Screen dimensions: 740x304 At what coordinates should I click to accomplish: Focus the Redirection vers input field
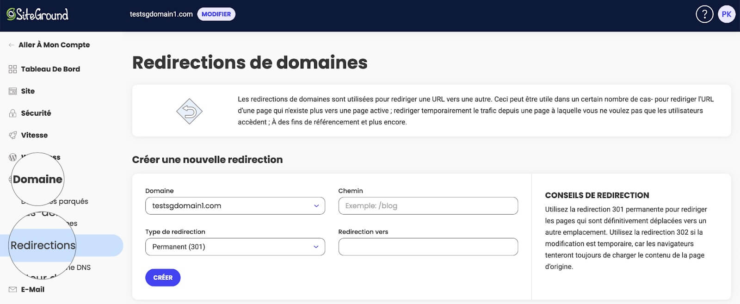(x=428, y=247)
